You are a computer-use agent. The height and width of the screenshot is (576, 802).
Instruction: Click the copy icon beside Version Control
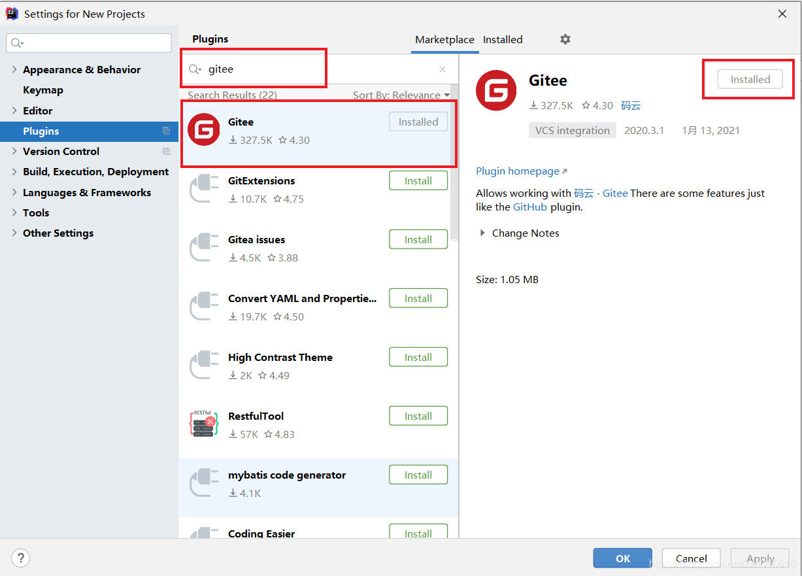(x=166, y=151)
